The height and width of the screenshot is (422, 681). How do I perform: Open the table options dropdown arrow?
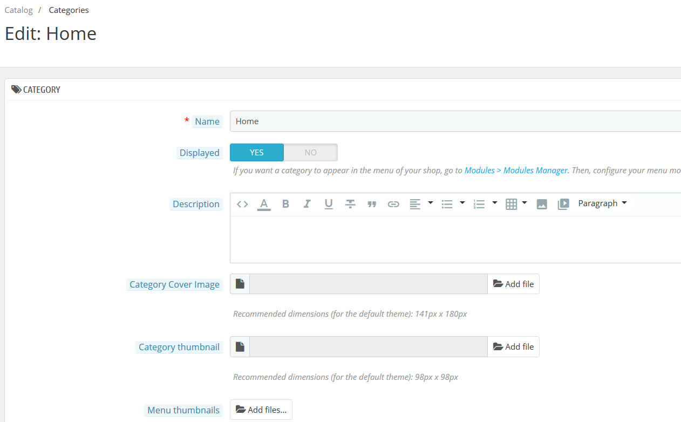(525, 203)
